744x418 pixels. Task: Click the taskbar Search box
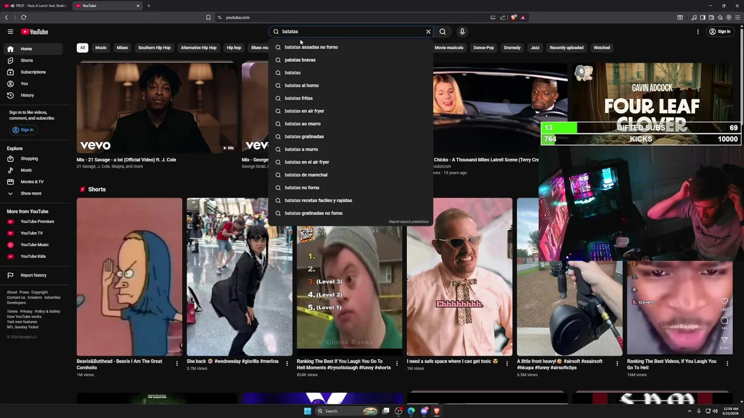click(x=347, y=411)
